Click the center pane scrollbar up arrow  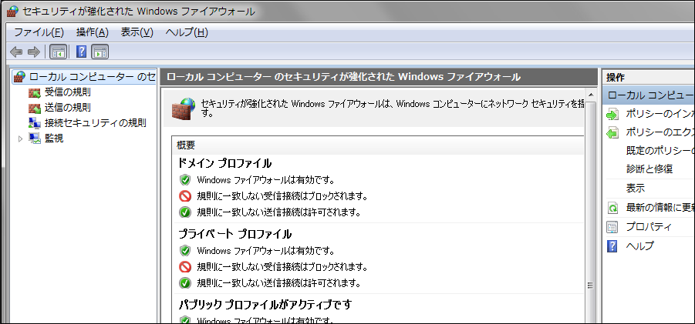click(590, 95)
